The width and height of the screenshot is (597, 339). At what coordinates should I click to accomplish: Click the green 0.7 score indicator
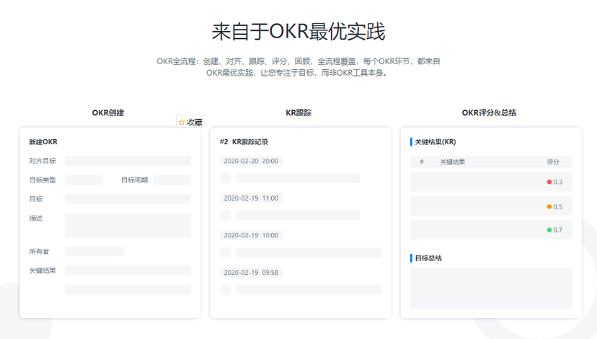tap(554, 229)
